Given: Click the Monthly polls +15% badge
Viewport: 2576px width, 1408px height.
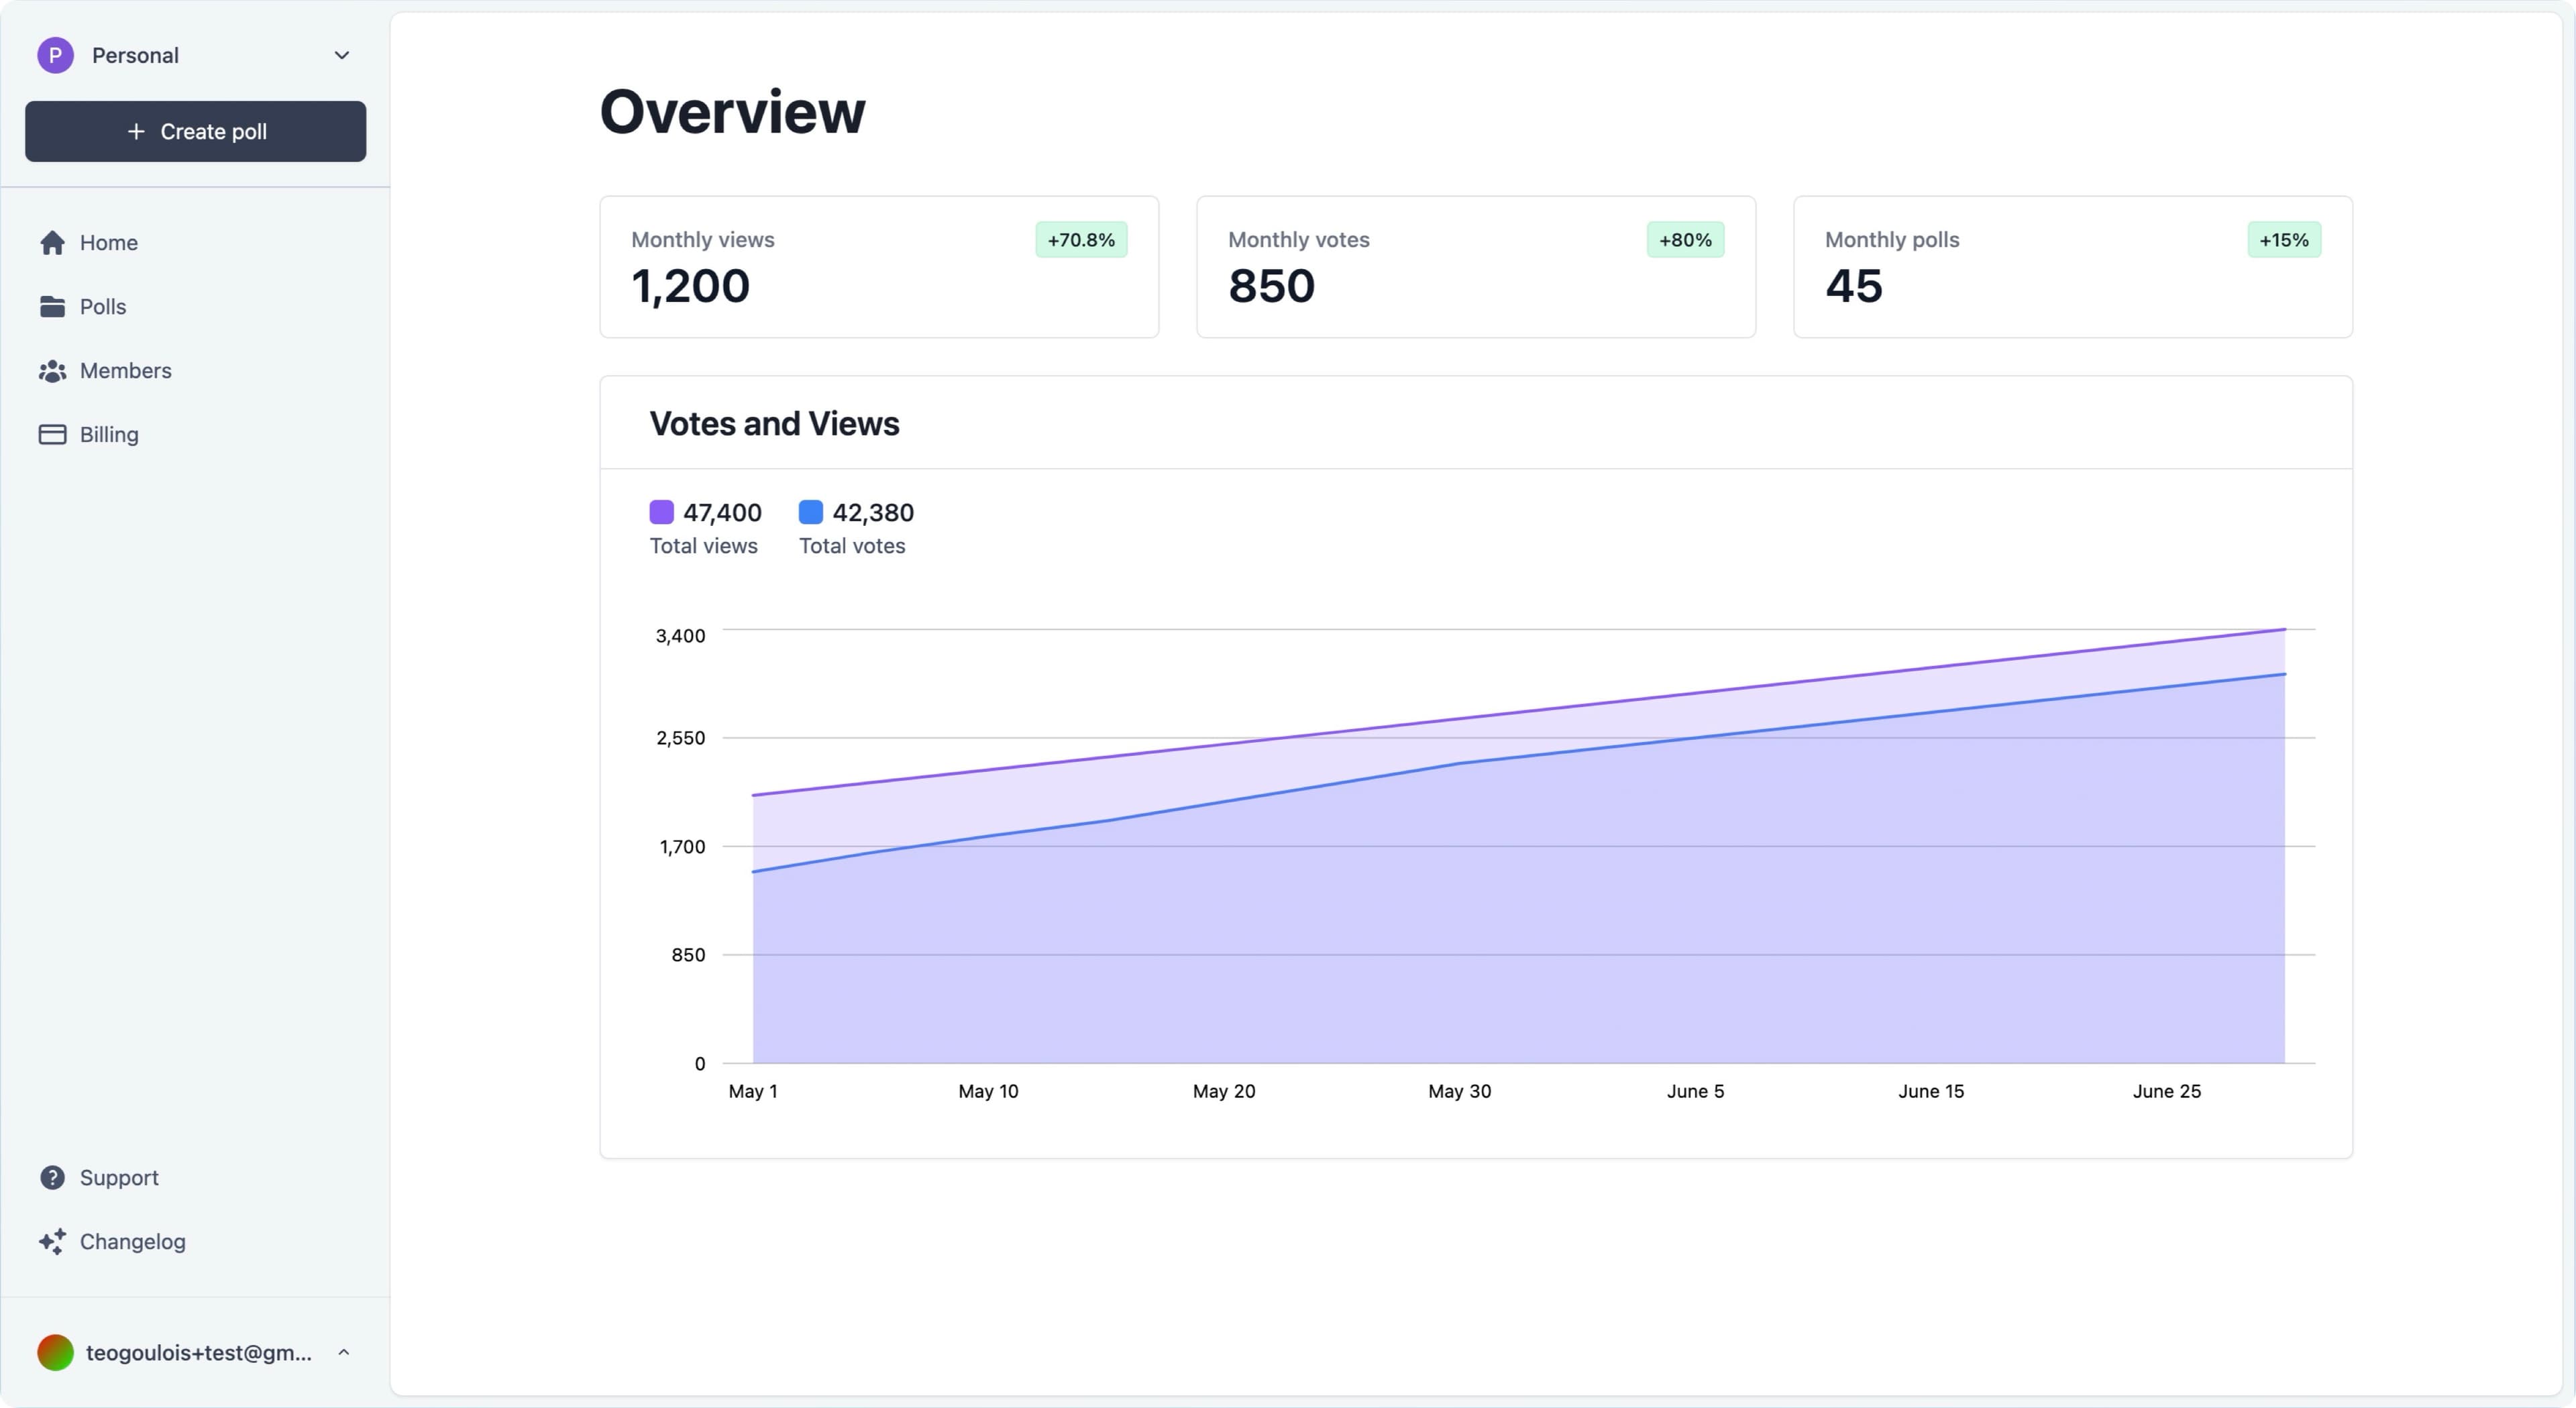Looking at the screenshot, I should pyautogui.click(x=2284, y=240).
